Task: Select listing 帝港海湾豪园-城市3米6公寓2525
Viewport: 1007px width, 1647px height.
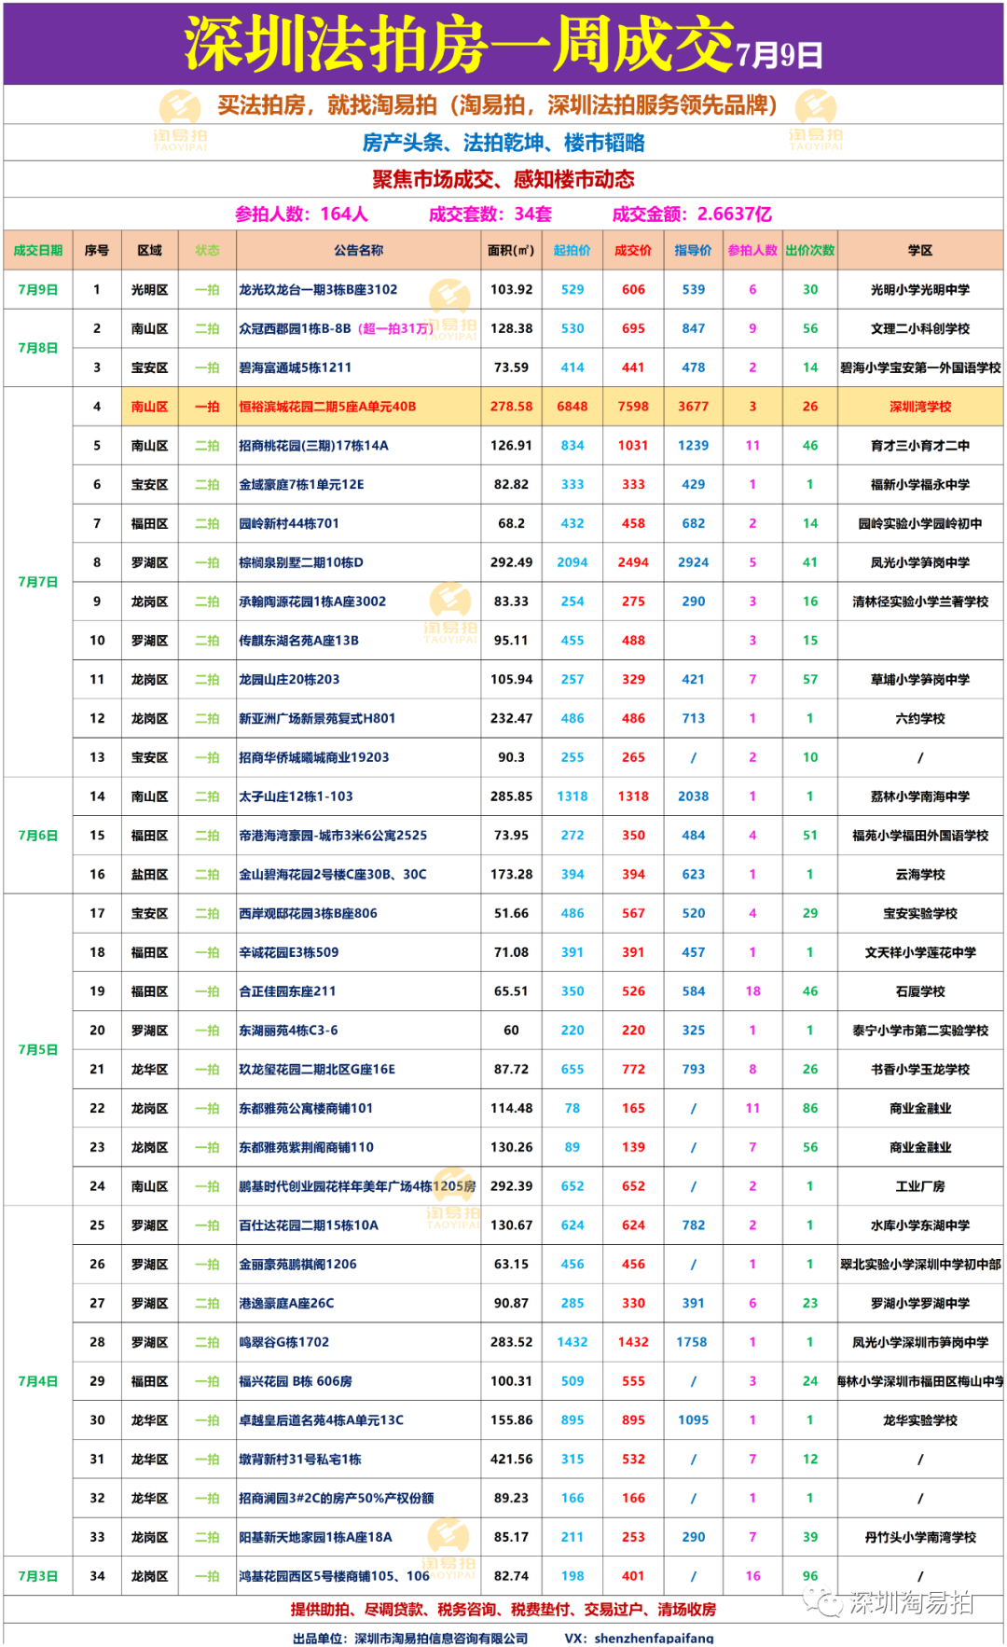Action: tap(333, 836)
